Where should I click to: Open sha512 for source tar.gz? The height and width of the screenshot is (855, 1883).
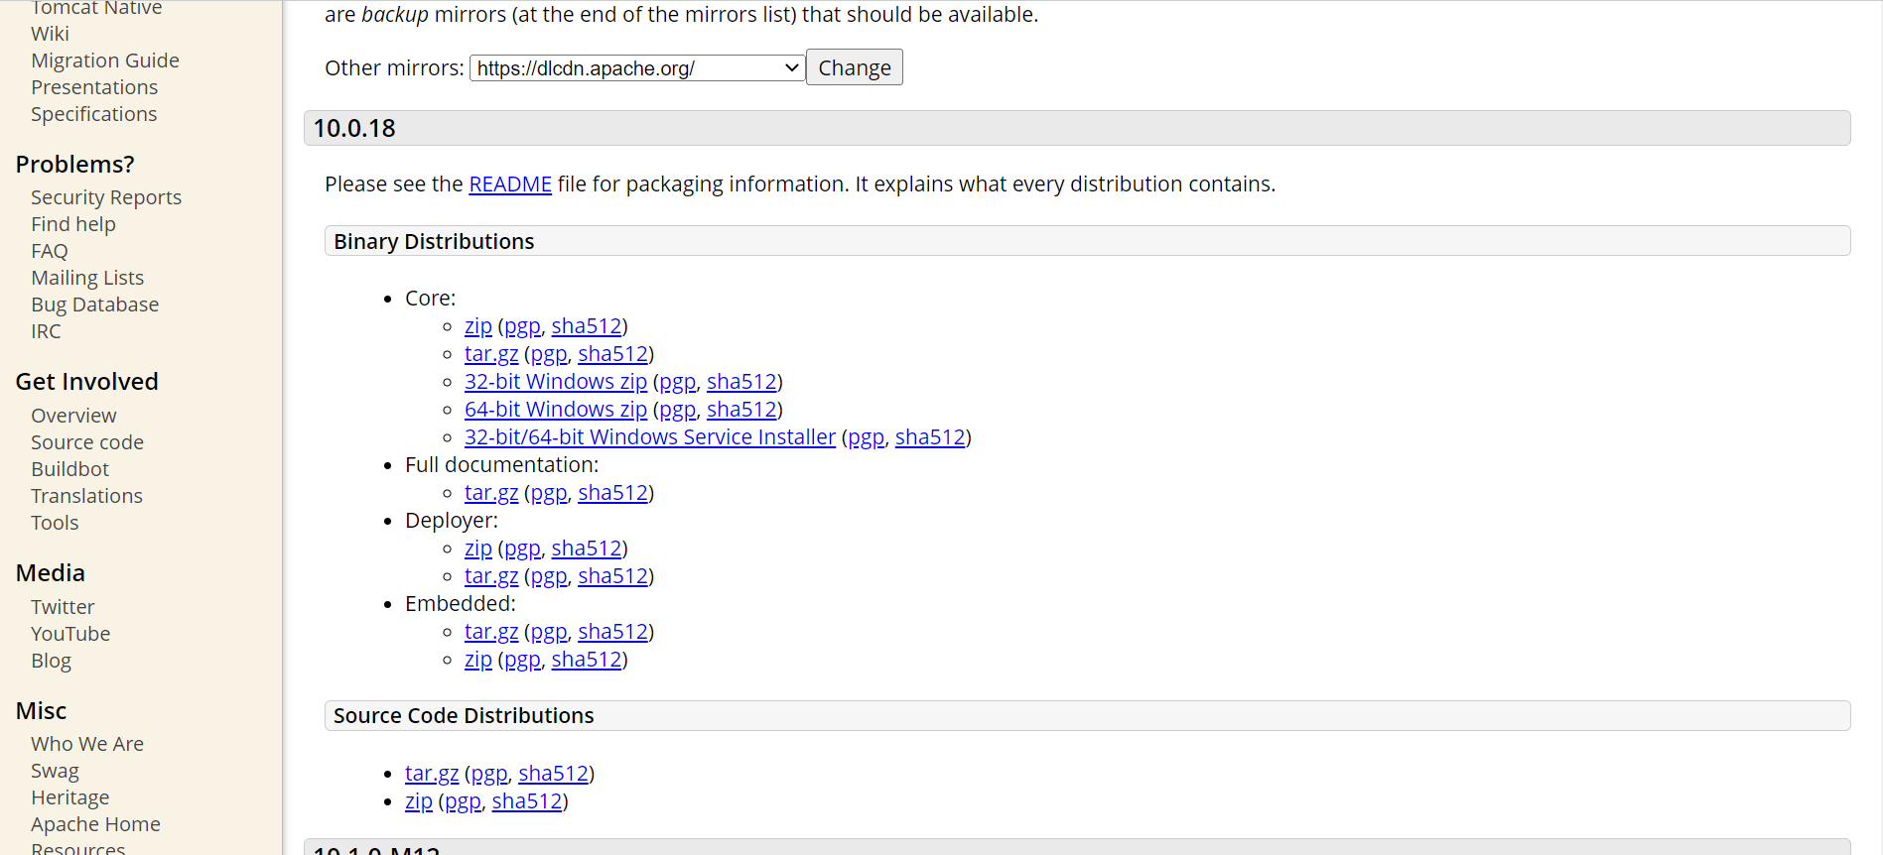click(x=554, y=774)
